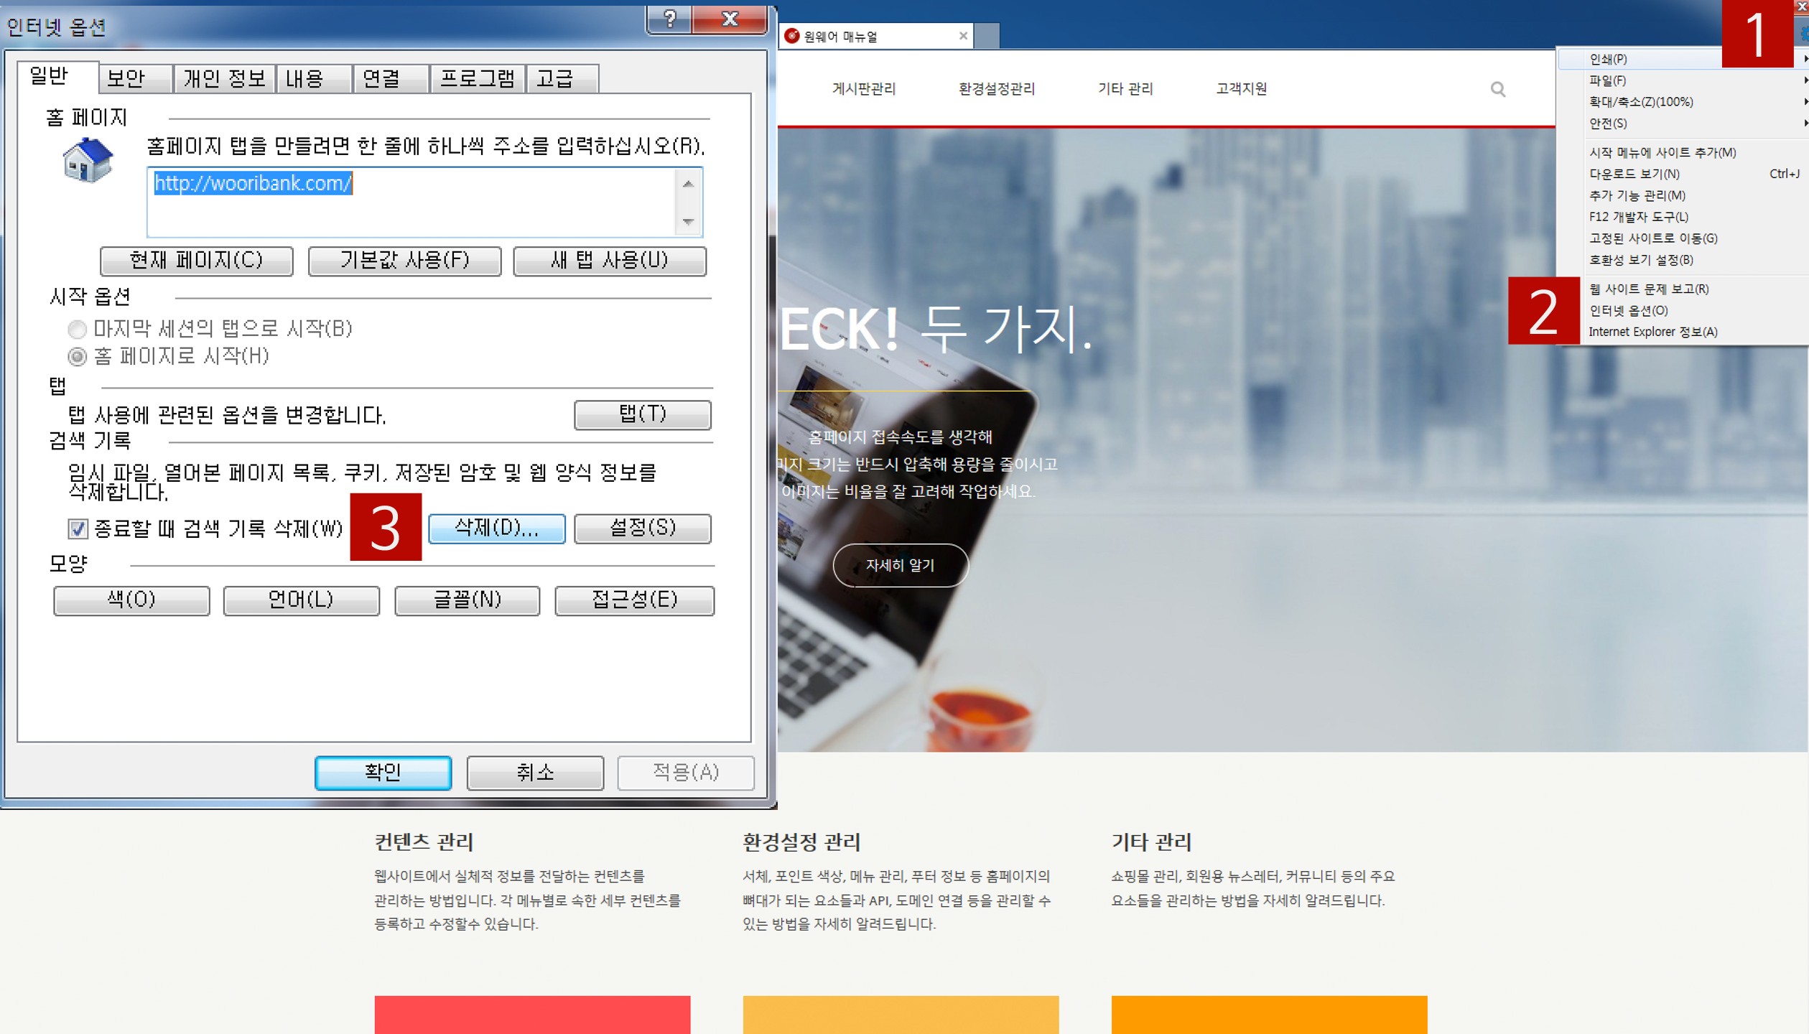
Task: Click the 색(O) button
Action: [x=131, y=600]
